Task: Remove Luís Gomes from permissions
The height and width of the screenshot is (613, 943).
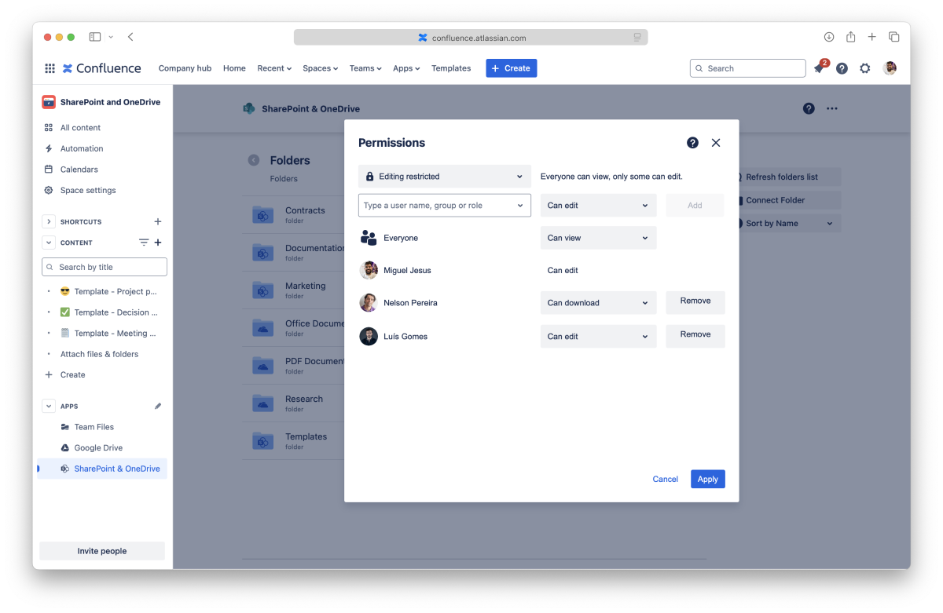Action: 695,335
